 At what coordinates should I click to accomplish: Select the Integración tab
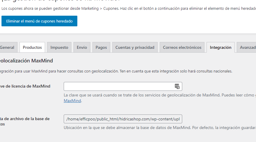pos(220,47)
